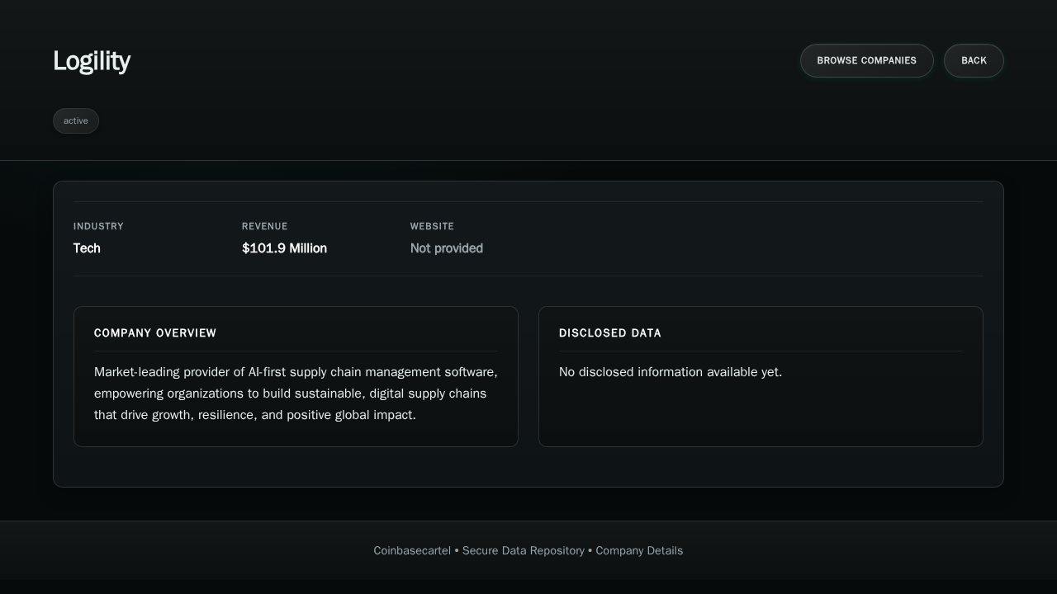Click Secure Data Repository footer text
The height and width of the screenshot is (594, 1057).
(x=524, y=550)
